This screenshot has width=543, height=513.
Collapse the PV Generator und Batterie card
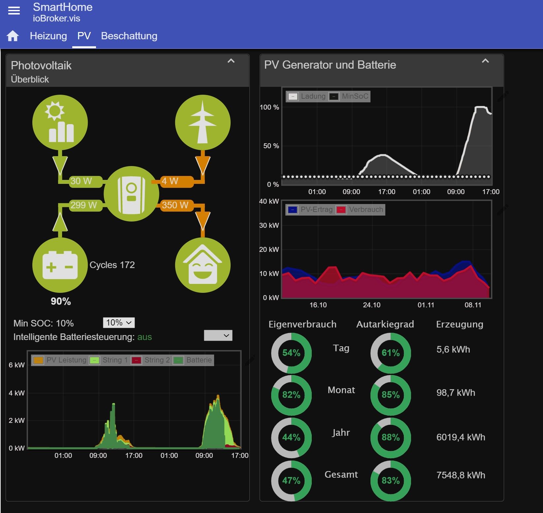pyautogui.click(x=485, y=61)
